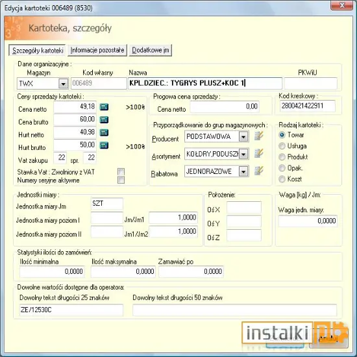Open the Dodatkowe jm tab
Image resolution: width=357 pixels, height=357 pixels.
(151, 50)
